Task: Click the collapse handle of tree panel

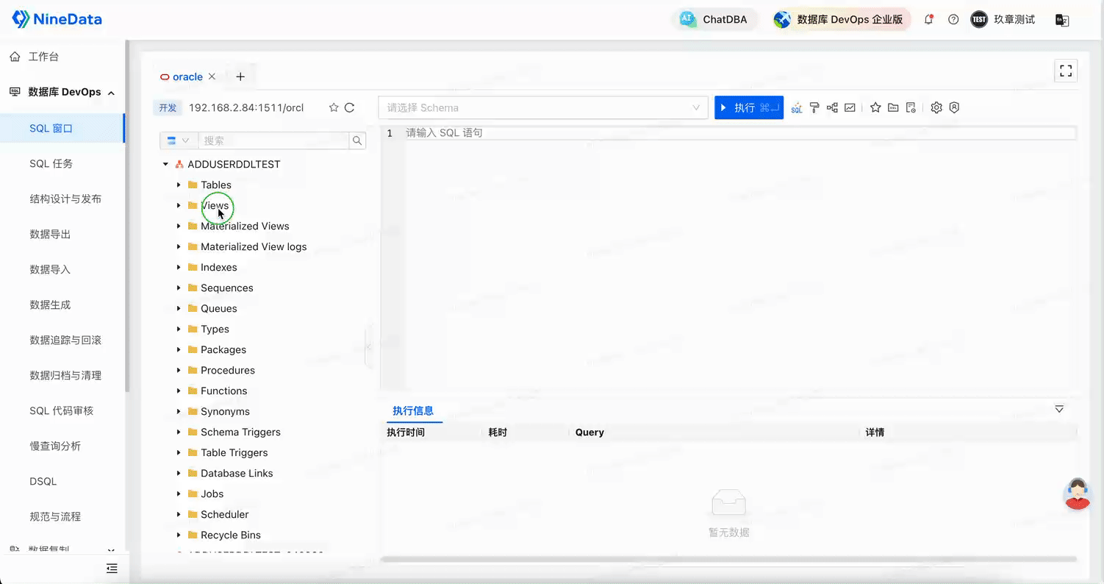Action: pos(368,346)
